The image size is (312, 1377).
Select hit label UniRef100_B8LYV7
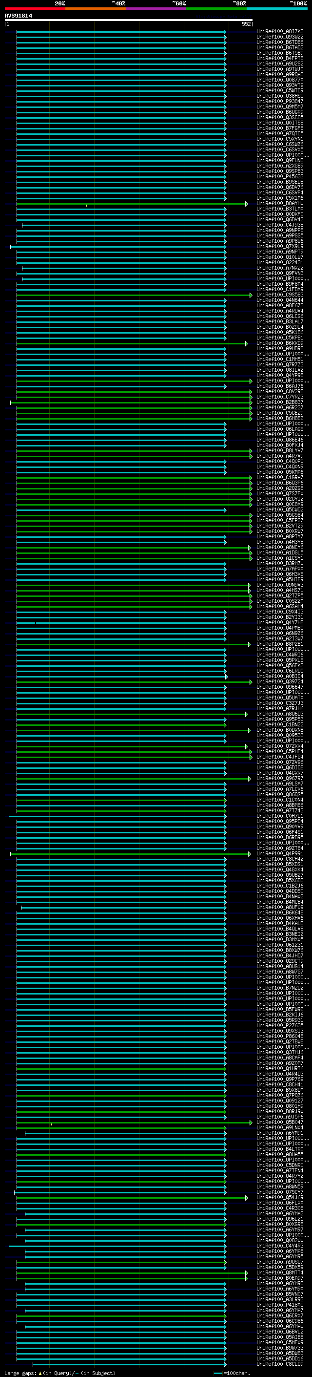point(280,451)
